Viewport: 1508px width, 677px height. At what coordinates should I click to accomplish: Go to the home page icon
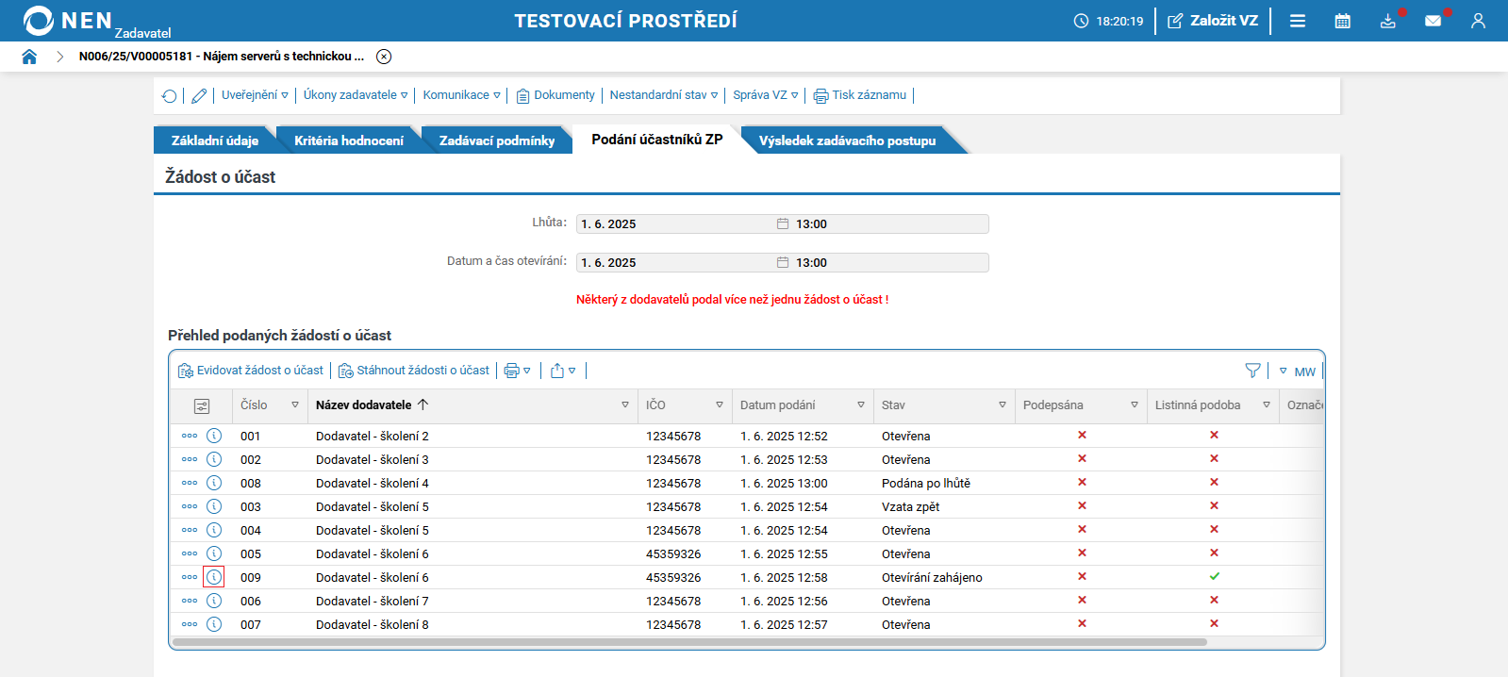(x=29, y=57)
